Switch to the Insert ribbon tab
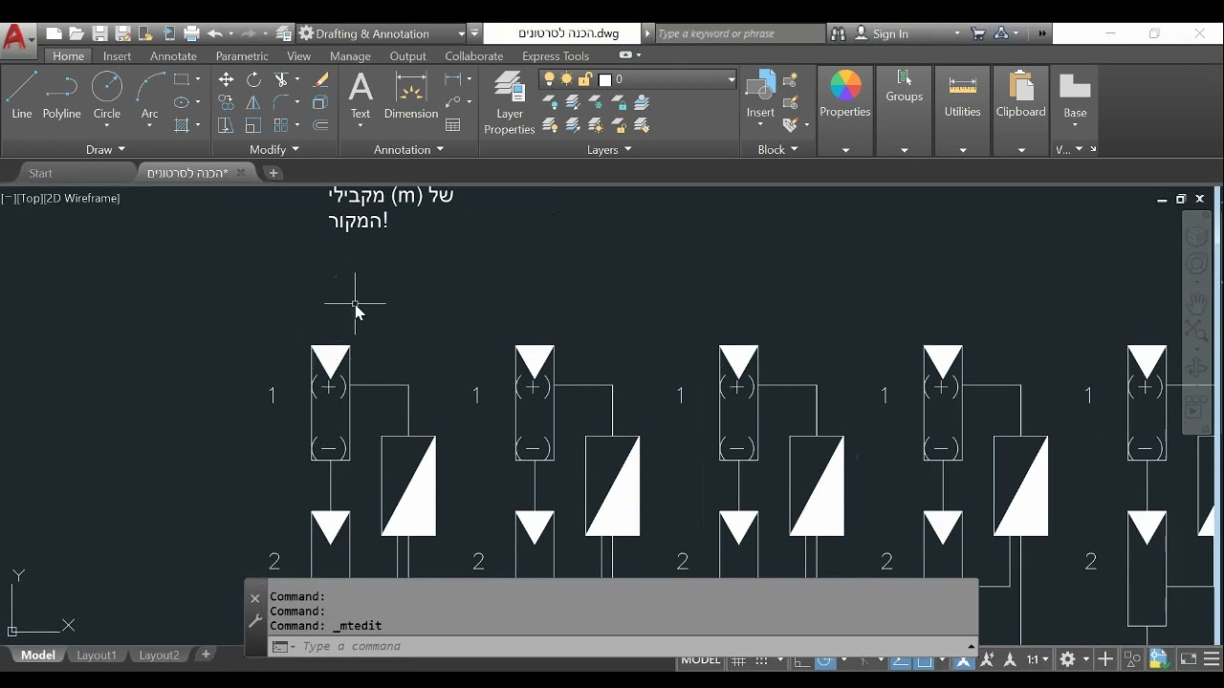The width and height of the screenshot is (1224, 688). pyautogui.click(x=118, y=56)
